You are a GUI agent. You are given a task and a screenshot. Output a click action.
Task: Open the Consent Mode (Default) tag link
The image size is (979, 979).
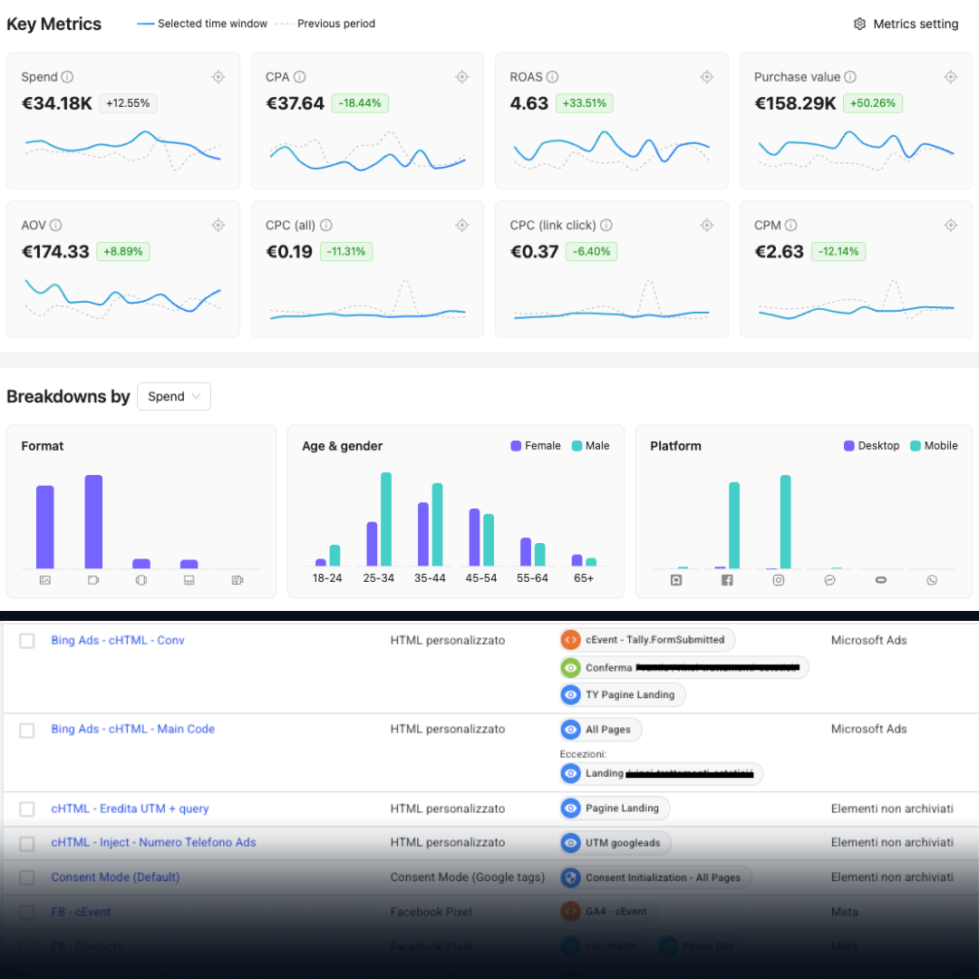click(115, 877)
